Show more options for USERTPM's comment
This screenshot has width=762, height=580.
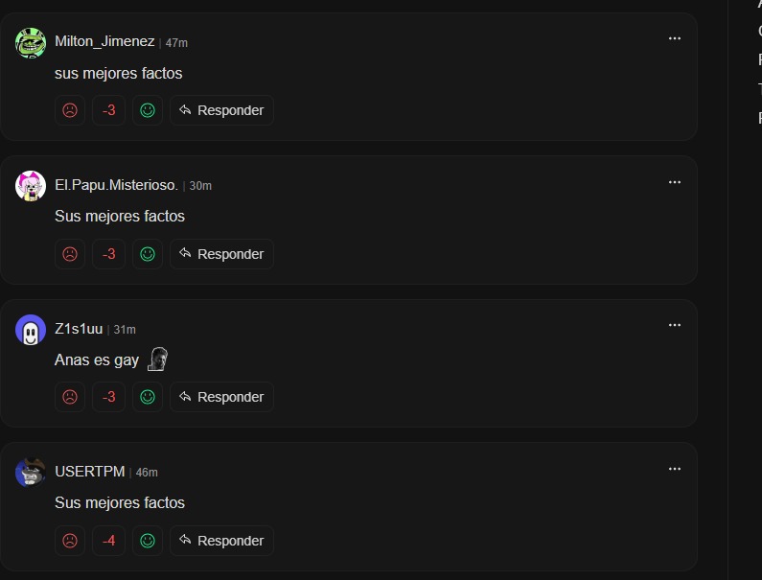(x=675, y=469)
